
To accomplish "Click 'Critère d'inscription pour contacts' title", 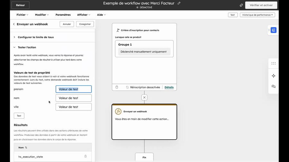I will click(x=140, y=30).
